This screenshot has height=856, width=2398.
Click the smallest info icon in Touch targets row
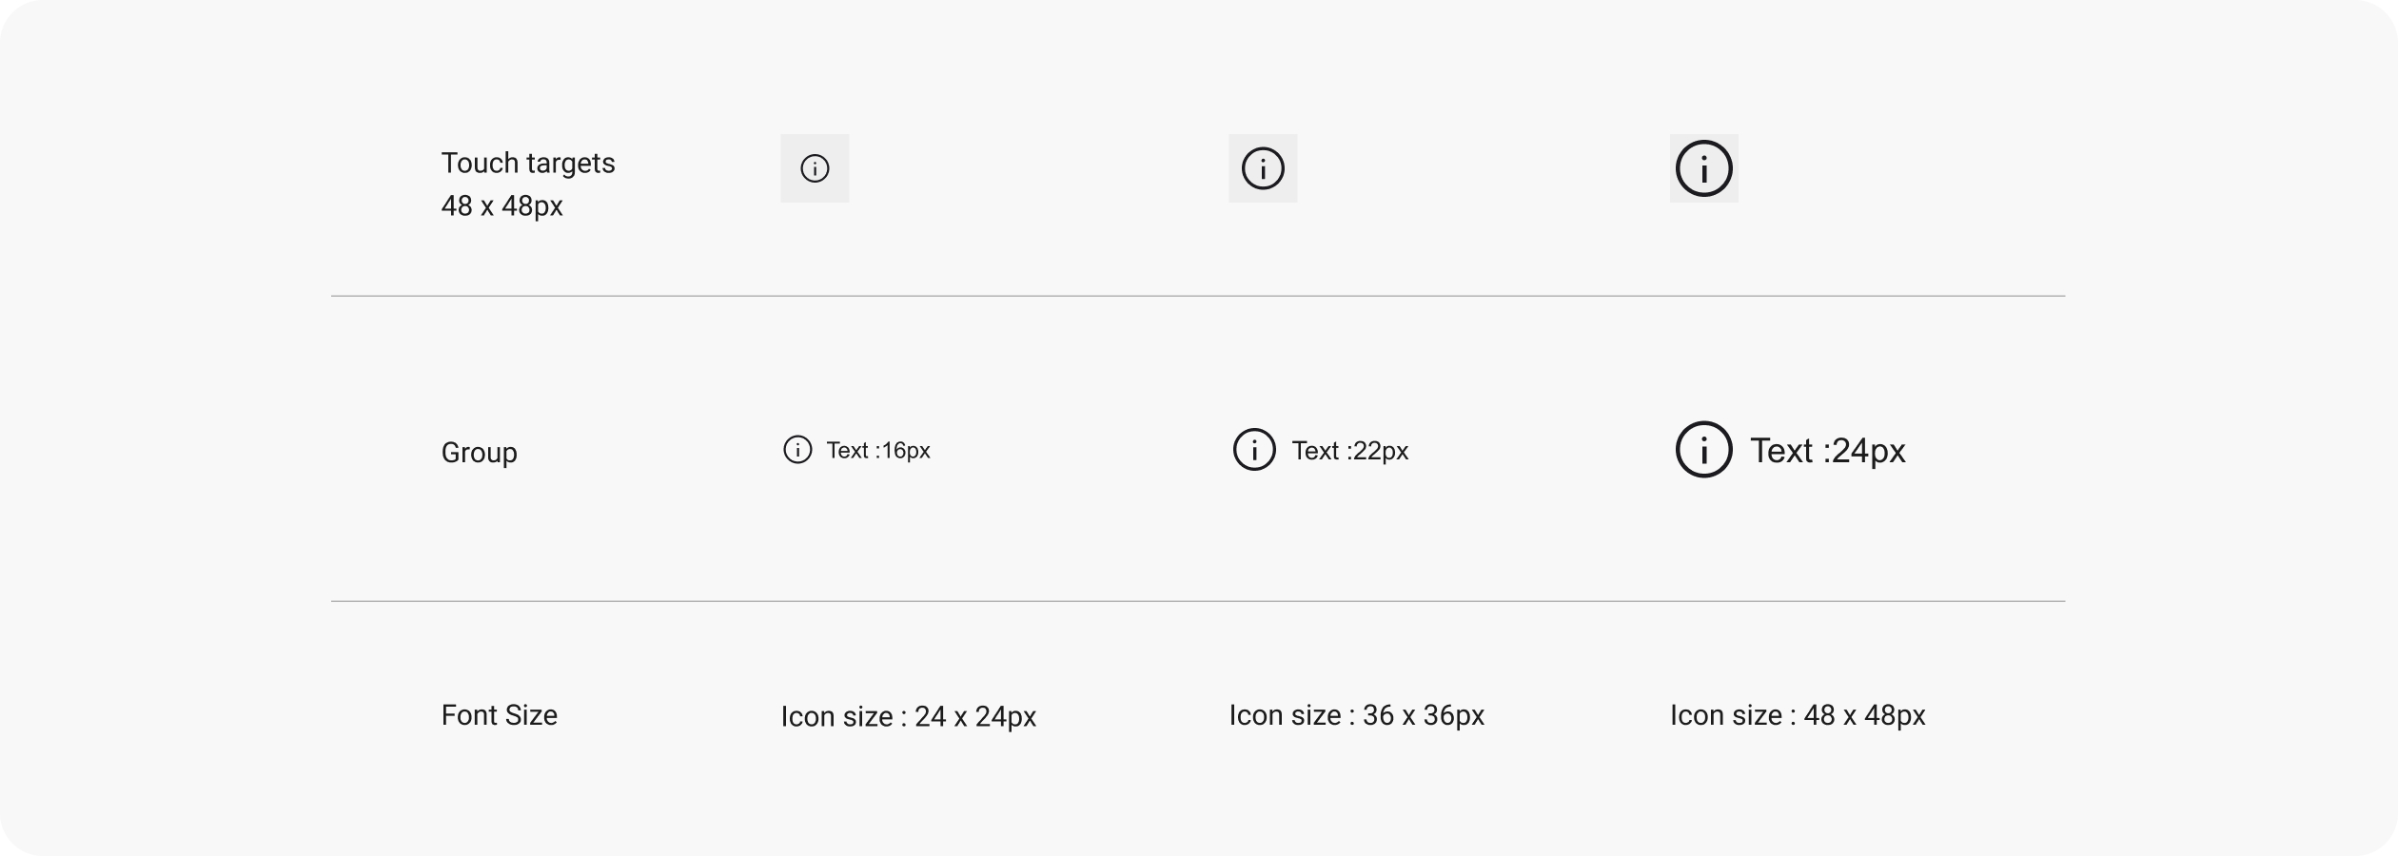coord(815,168)
